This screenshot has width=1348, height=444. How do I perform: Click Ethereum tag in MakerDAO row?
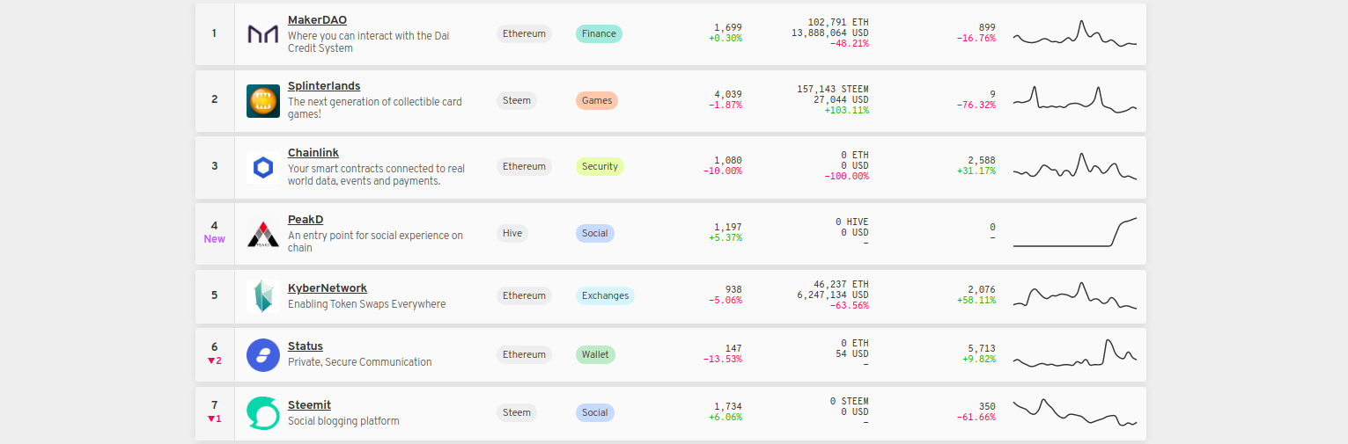tap(524, 34)
